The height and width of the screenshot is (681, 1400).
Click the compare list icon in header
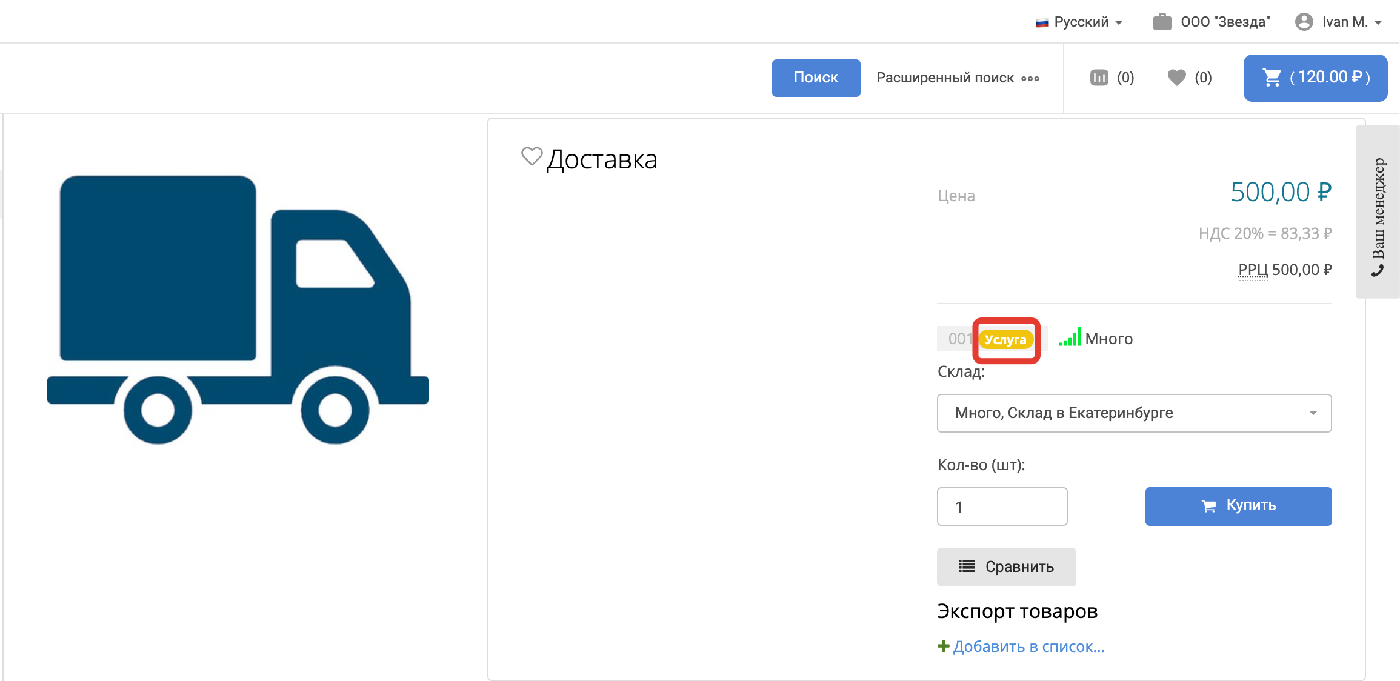pyautogui.click(x=1099, y=78)
